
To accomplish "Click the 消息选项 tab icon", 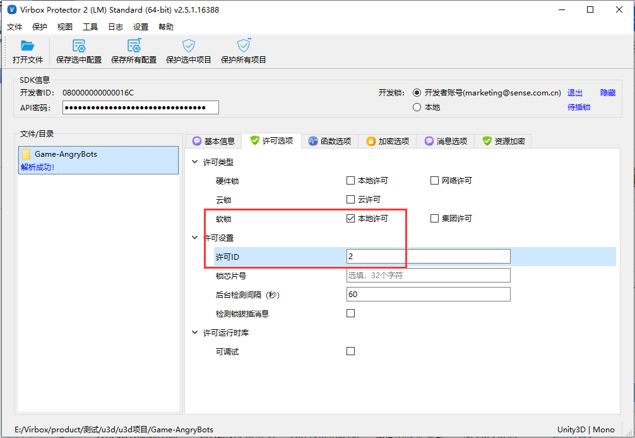I will click(x=429, y=141).
